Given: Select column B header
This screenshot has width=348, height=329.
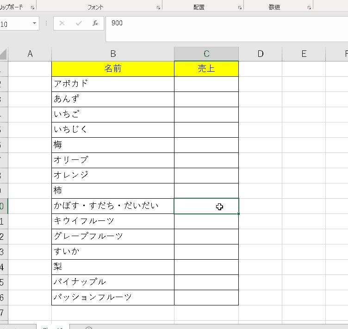Looking at the screenshot, I should click(112, 54).
